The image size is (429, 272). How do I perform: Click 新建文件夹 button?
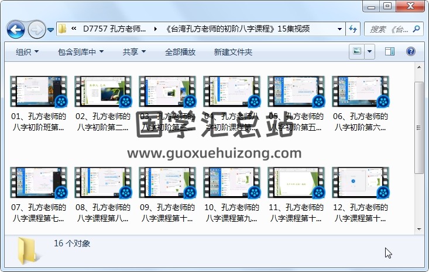coord(233,52)
